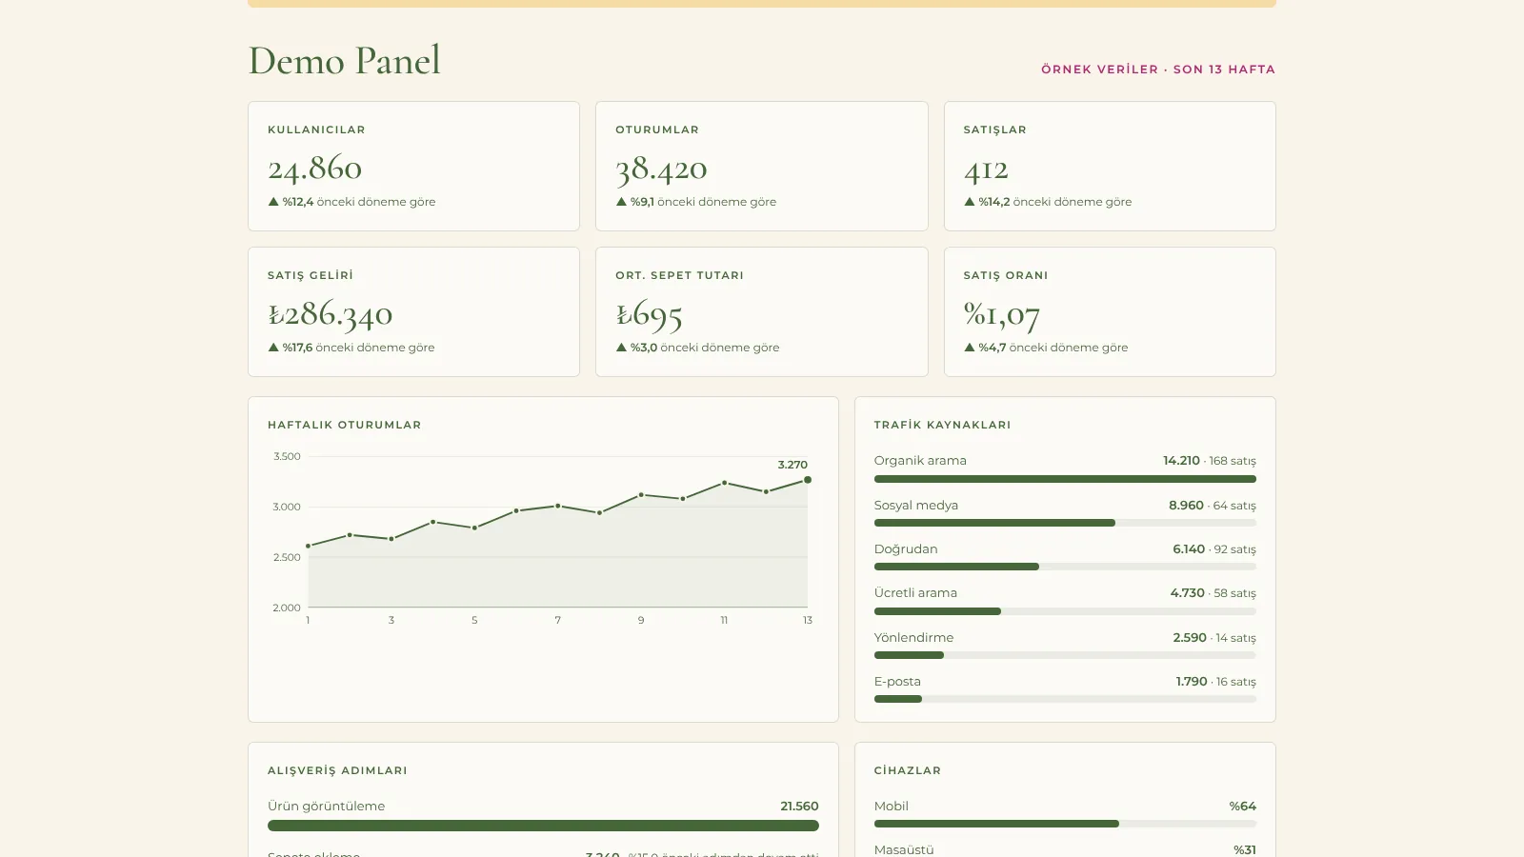Click the Demo Panel heading
This screenshot has width=1524, height=857.
click(x=345, y=61)
